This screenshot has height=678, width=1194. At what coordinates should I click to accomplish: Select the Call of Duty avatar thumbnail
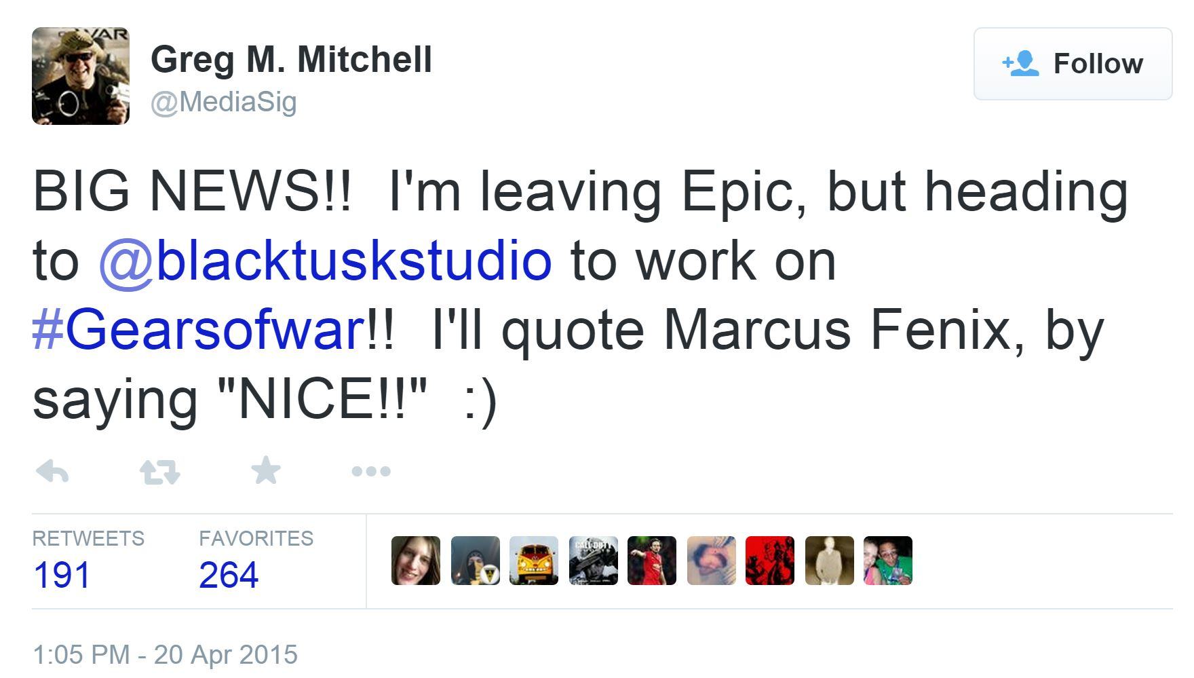pos(594,561)
